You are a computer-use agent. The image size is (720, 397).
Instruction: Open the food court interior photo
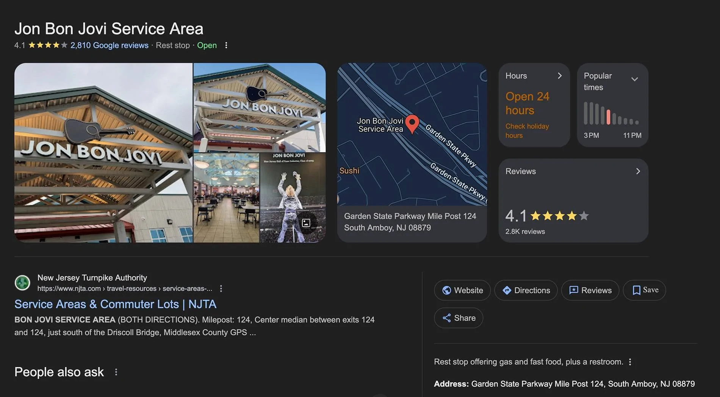pos(226,198)
